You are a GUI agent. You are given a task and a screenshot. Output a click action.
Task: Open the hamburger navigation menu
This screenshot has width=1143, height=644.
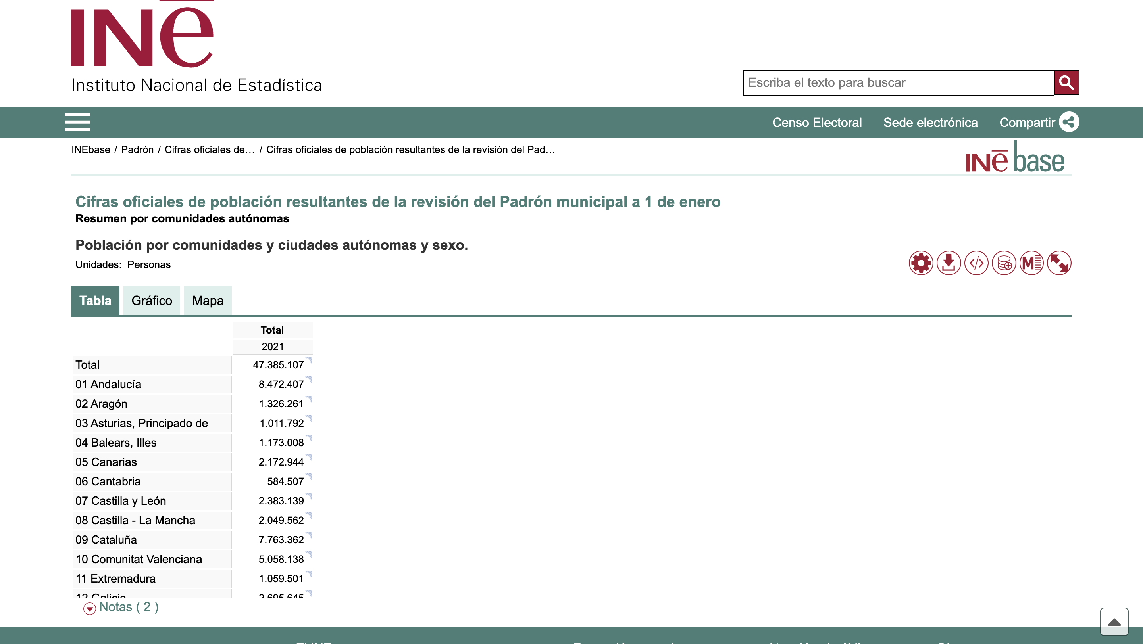(x=78, y=122)
